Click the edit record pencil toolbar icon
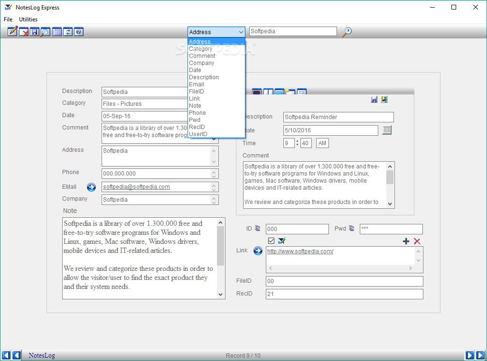Screen dimensions: 487x361 click(12, 31)
